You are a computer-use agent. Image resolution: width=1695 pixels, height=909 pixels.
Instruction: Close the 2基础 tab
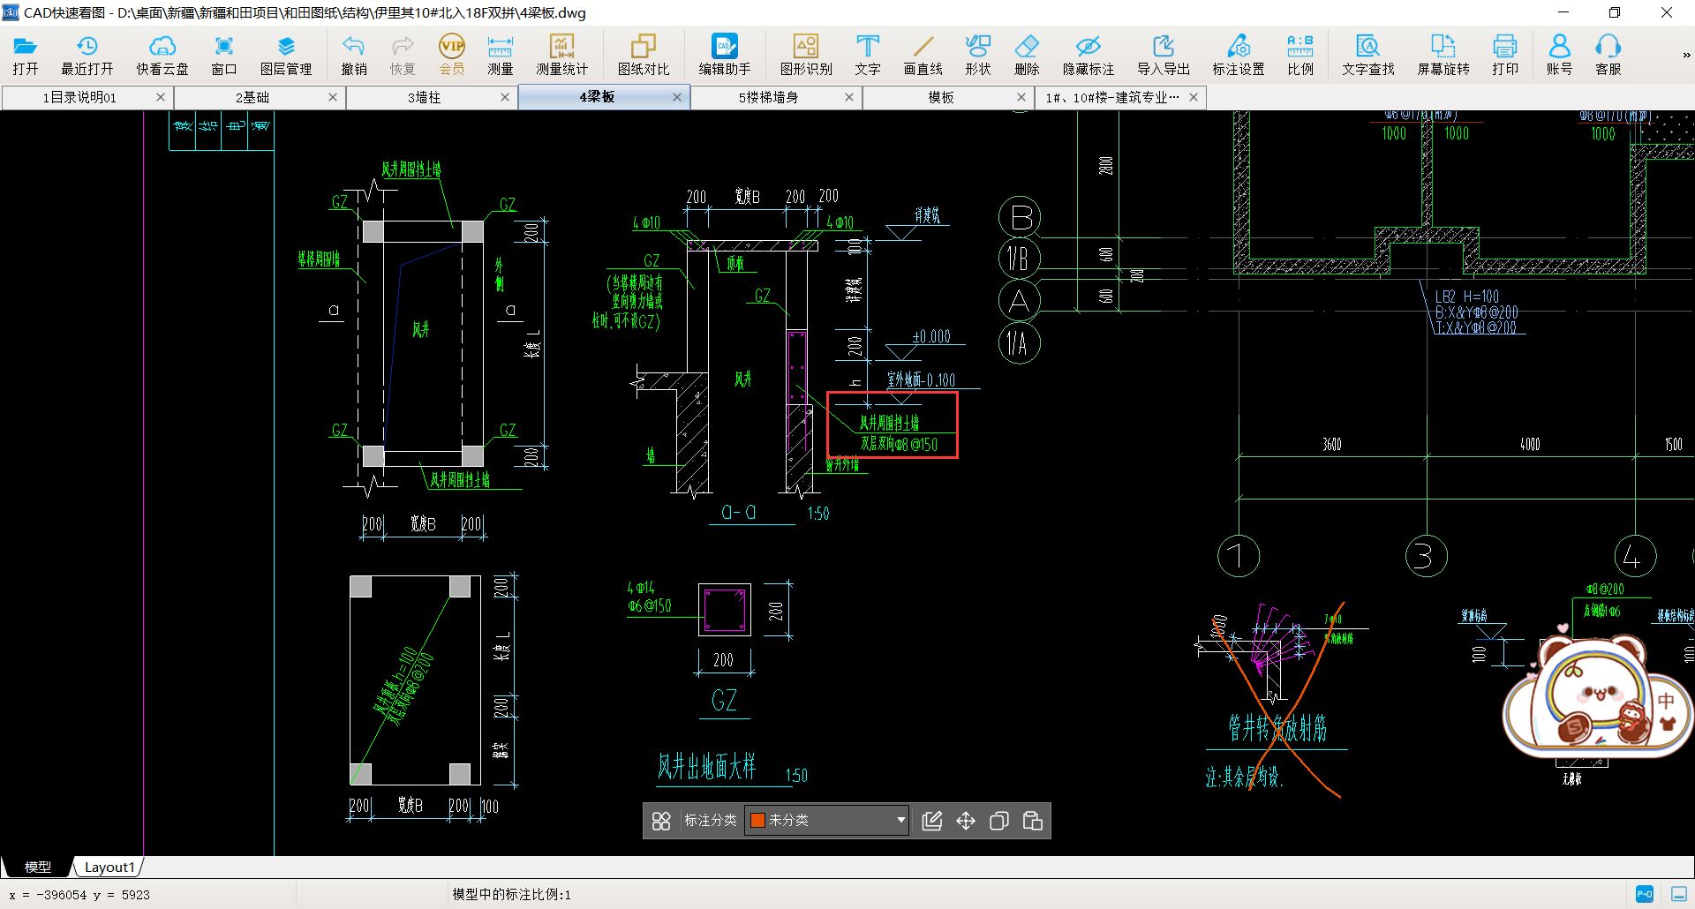[x=333, y=97]
